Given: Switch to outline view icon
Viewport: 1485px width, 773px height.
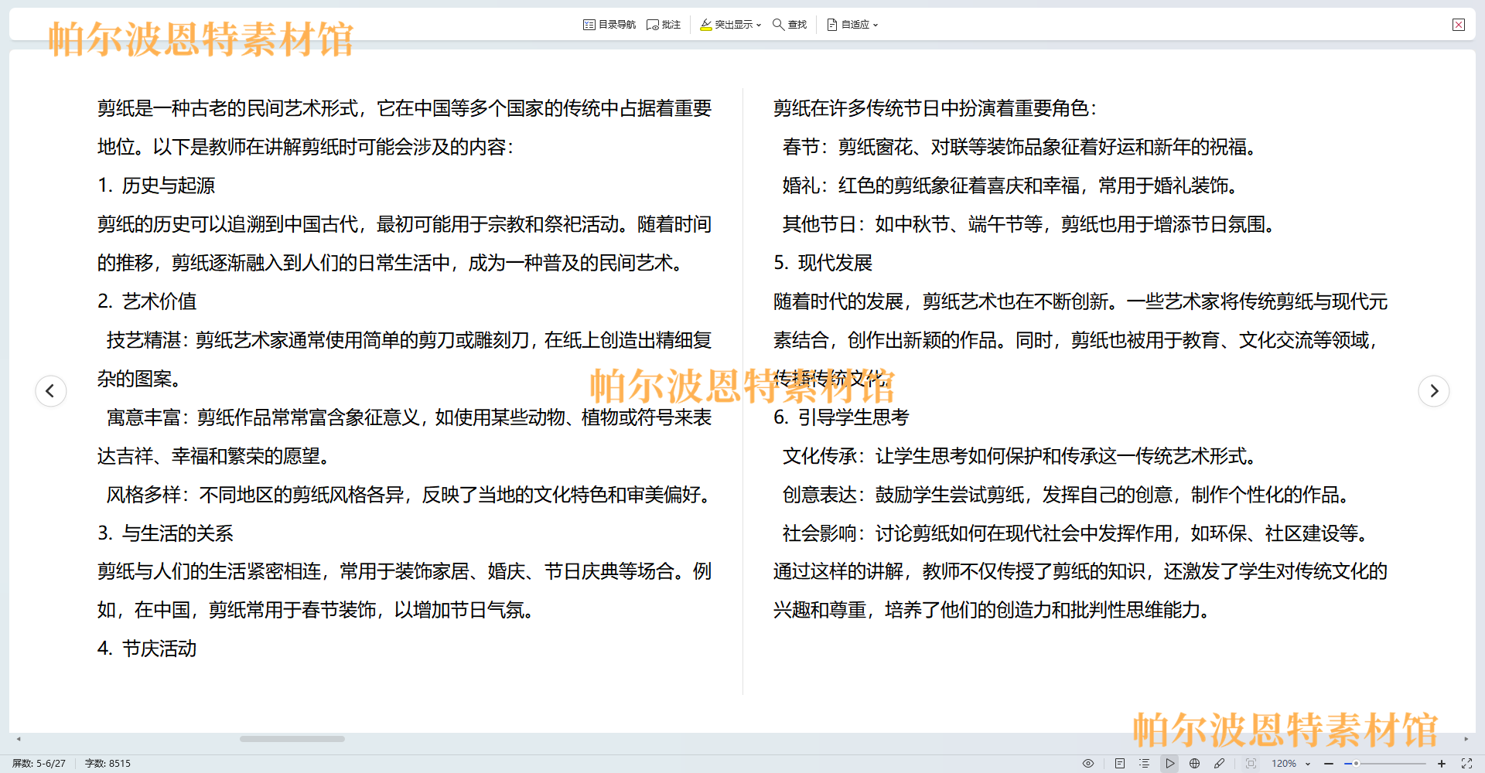Looking at the screenshot, I should tap(1145, 763).
